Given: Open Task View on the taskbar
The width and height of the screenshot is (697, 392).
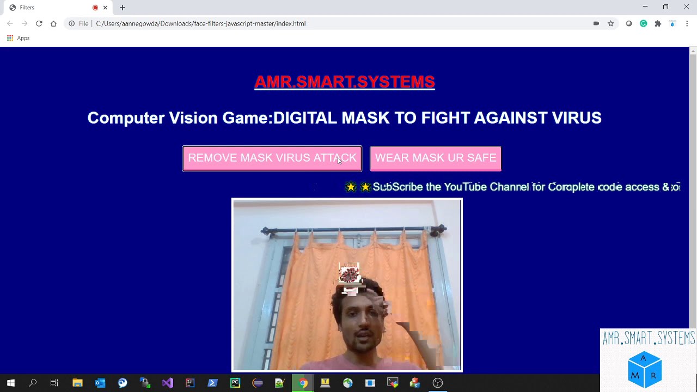Looking at the screenshot, I should [x=54, y=383].
